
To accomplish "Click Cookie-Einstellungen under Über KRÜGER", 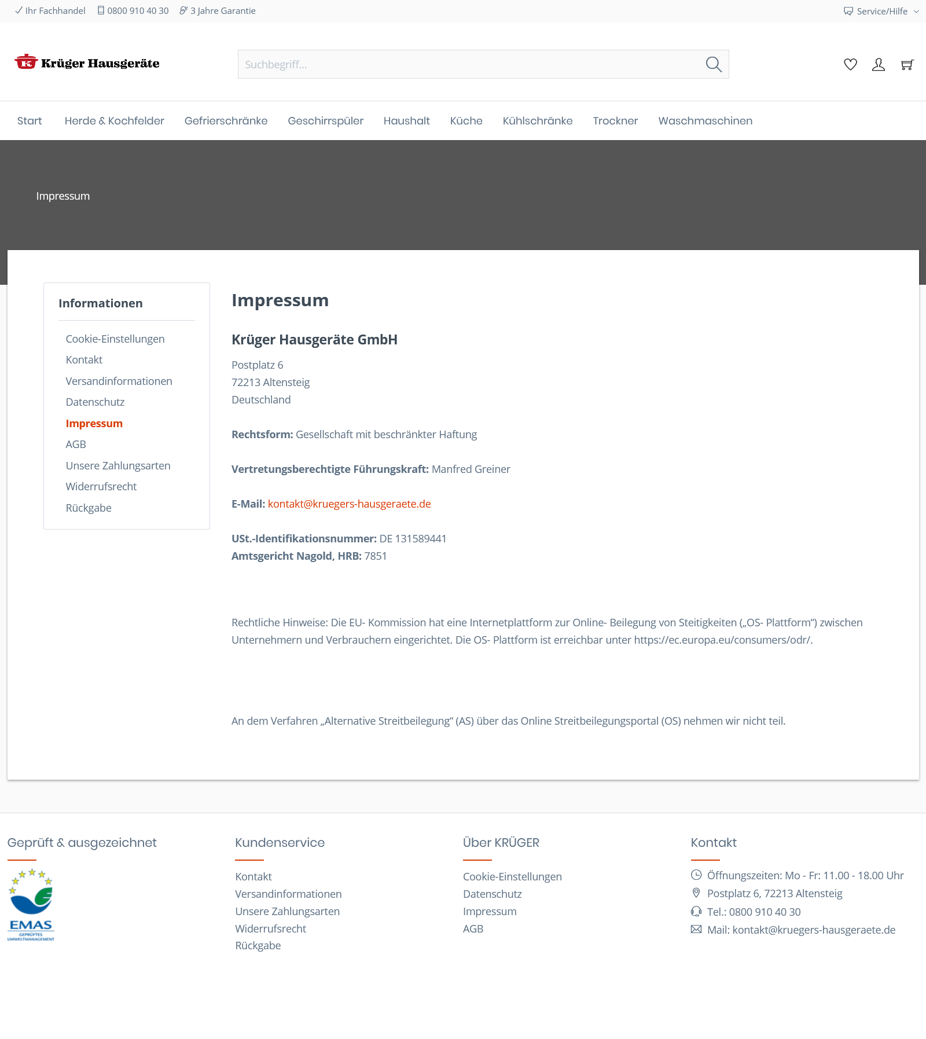I will (513, 876).
